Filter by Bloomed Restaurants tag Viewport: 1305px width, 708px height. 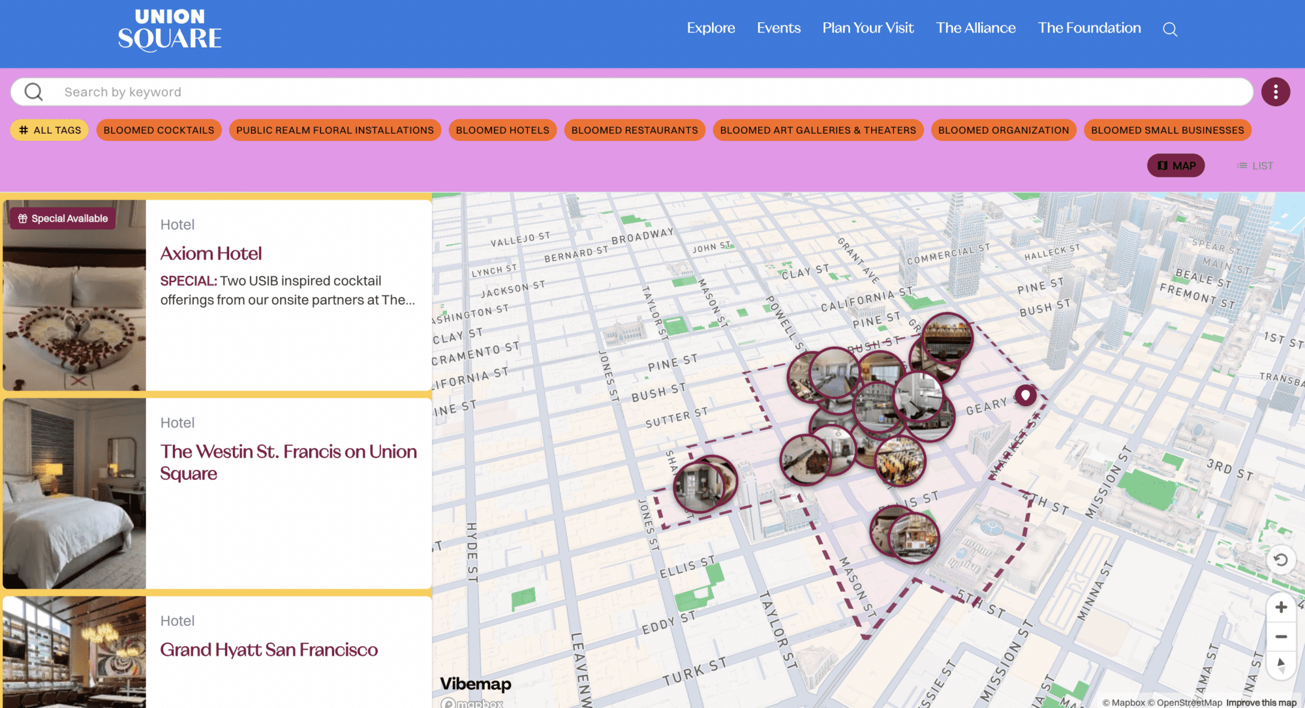click(x=634, y=130)
